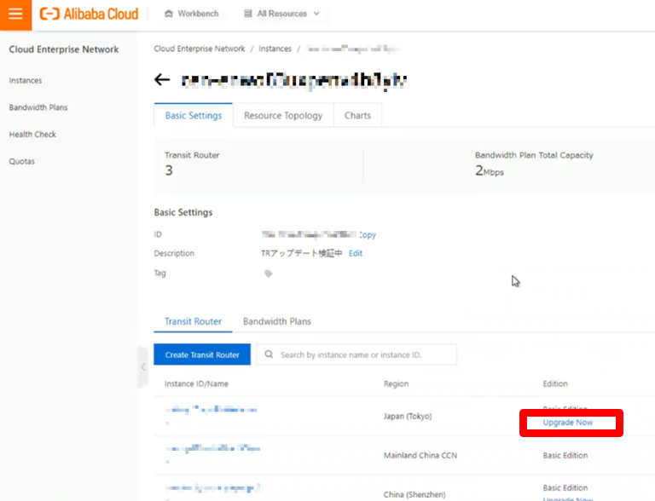Click the Create Transit Router button
Screen dimensions: 655x501
tap(202, 354)
